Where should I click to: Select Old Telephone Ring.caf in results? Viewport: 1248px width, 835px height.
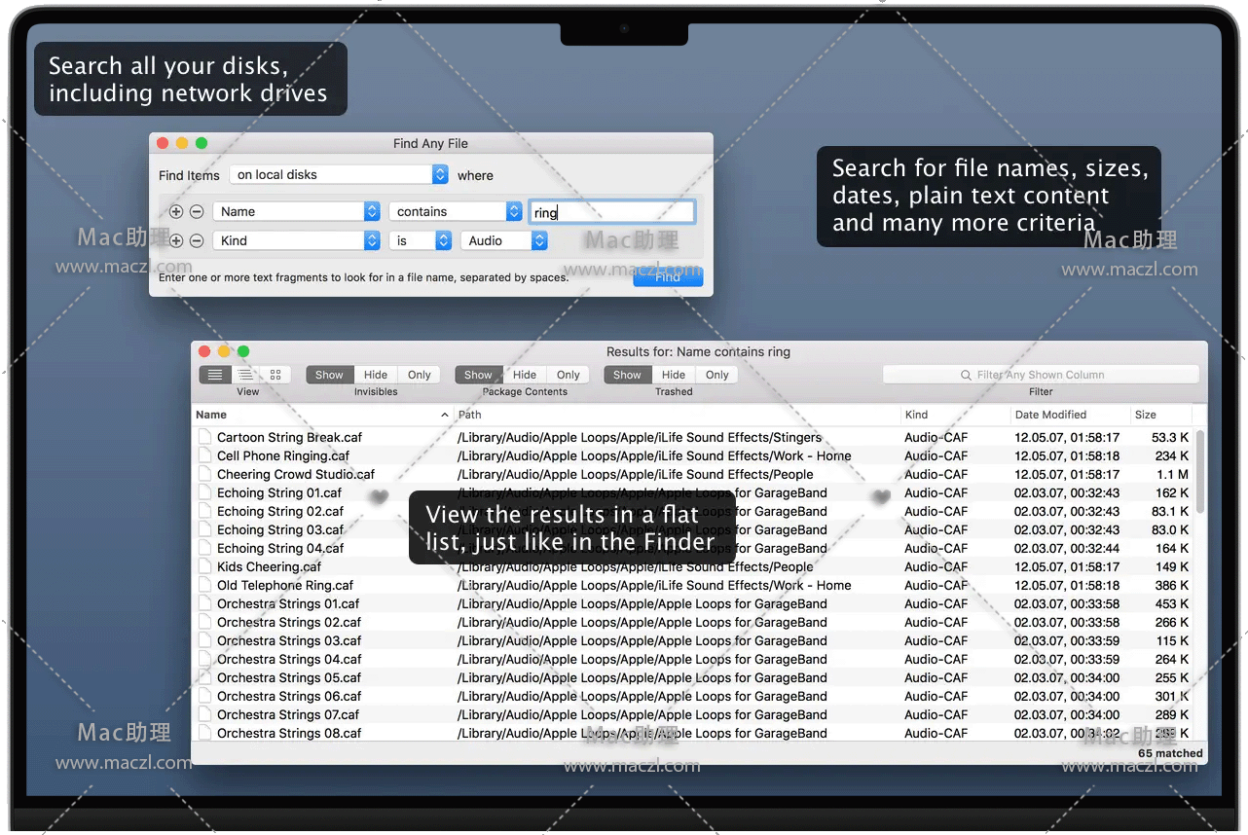coord(285,586)
